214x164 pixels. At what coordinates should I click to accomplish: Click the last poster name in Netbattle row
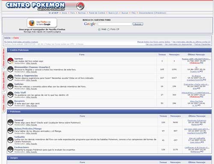[x=195, y=142]
